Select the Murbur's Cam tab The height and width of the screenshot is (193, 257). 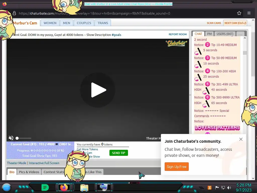coord(25,23)
